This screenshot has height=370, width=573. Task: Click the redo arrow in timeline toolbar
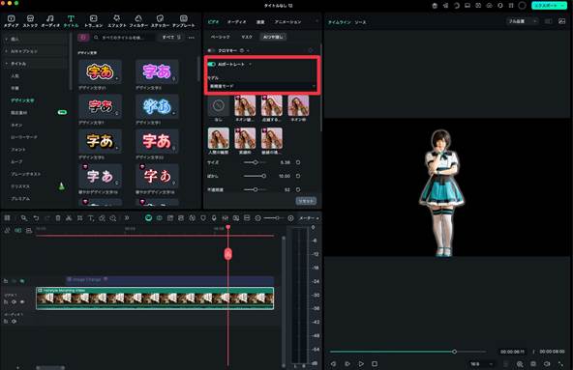coord(46,217)
